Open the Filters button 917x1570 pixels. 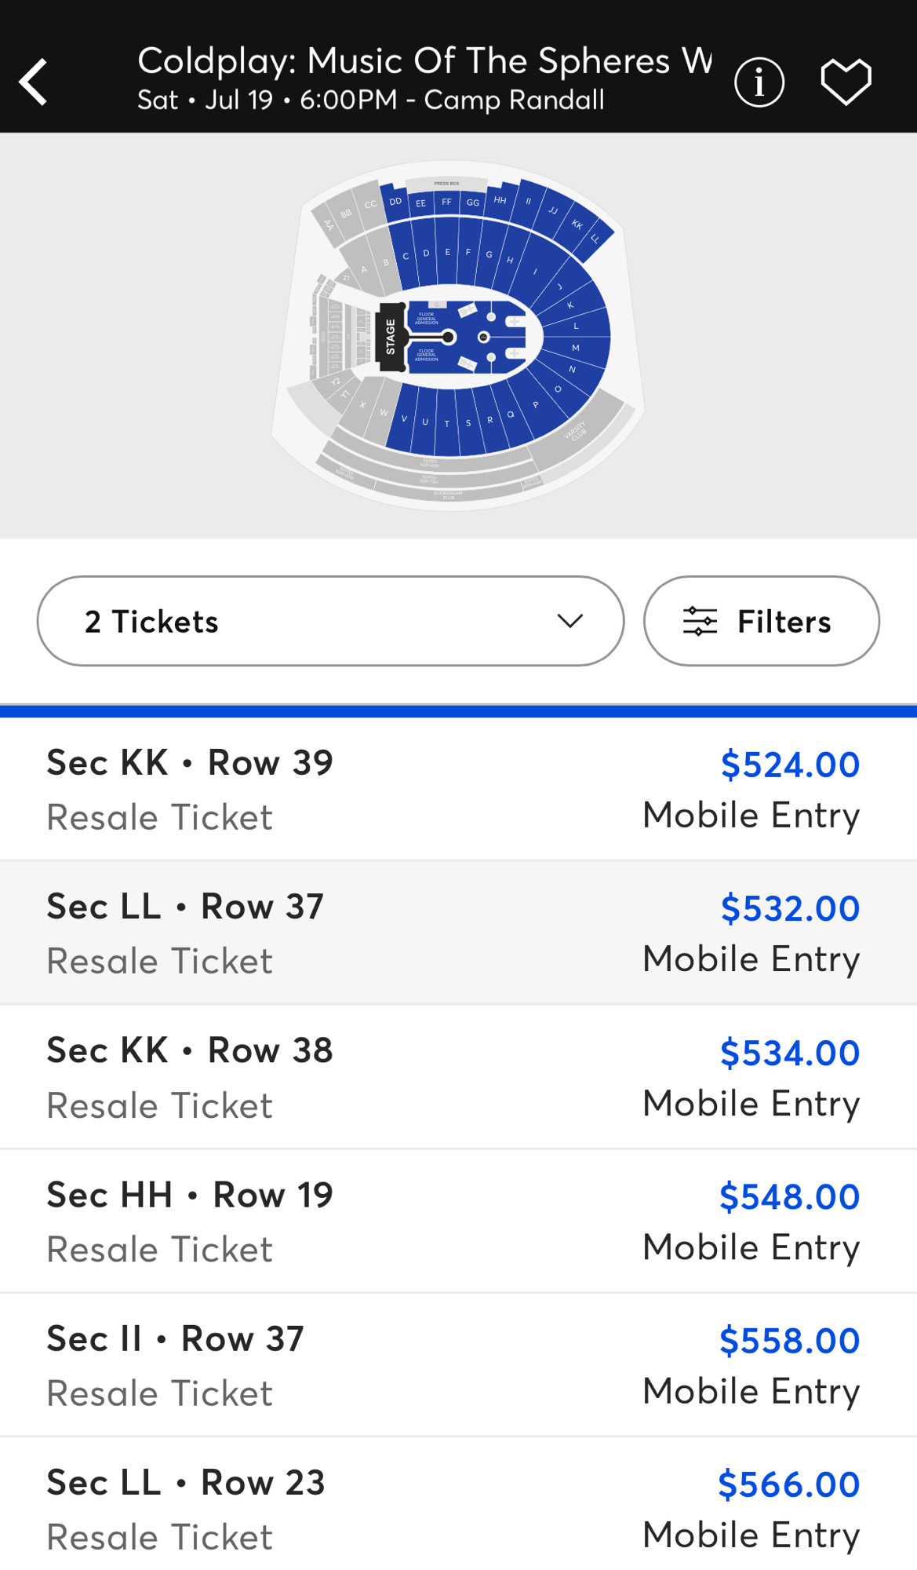pyautogui.click(x=761, y=621)
